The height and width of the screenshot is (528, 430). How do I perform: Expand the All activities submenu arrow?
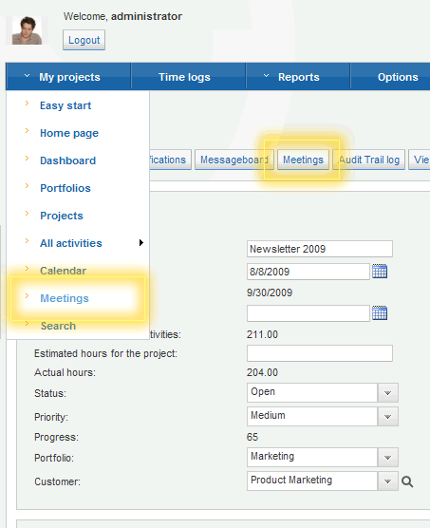click(141, 243)
